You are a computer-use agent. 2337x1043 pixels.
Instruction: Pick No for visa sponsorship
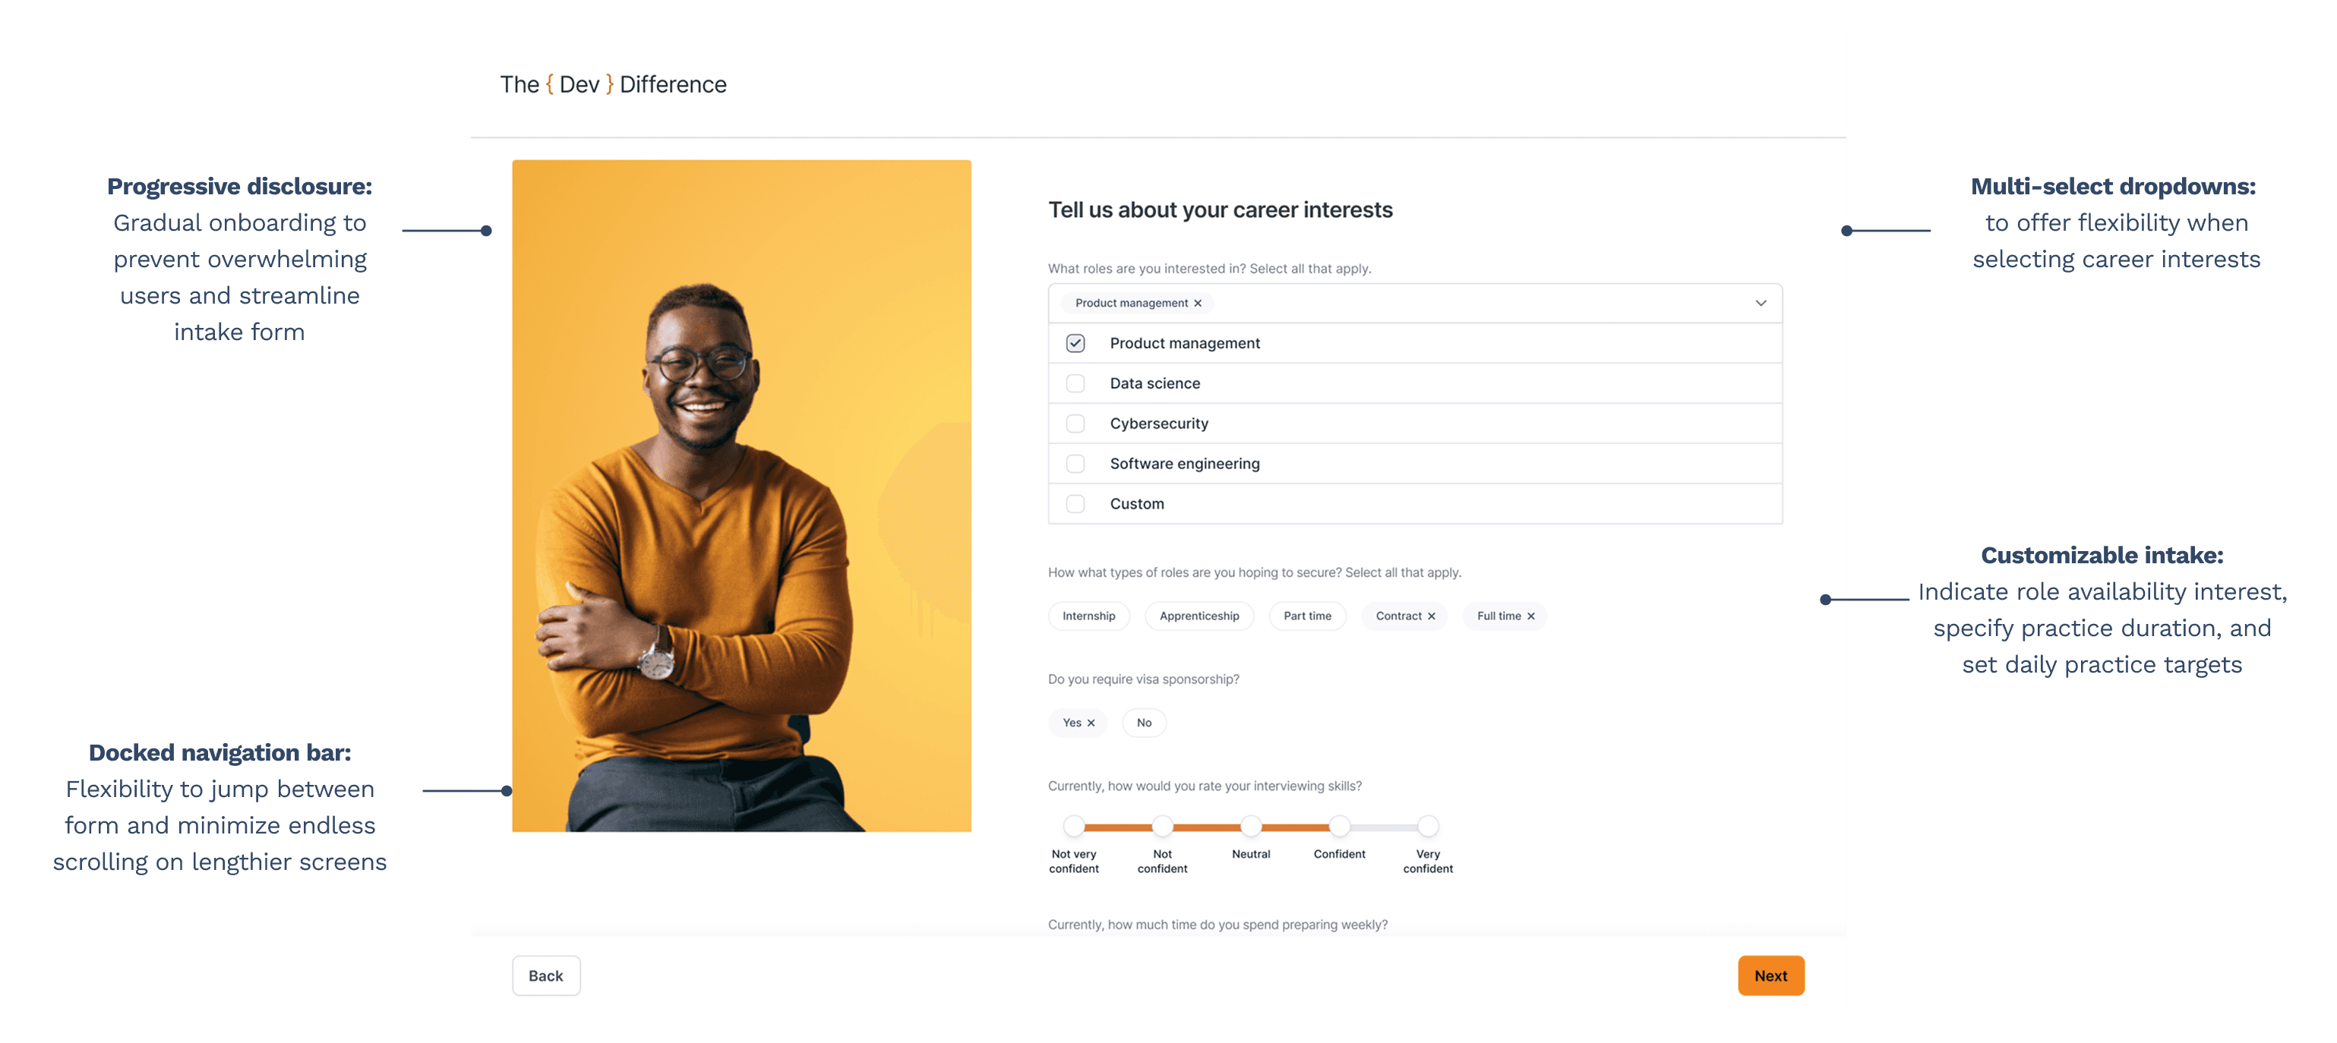click(x=1144, y=723)
